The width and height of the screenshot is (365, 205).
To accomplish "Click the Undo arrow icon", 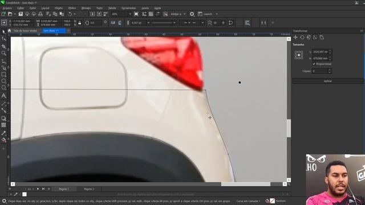I will click(x=70, y=14).
